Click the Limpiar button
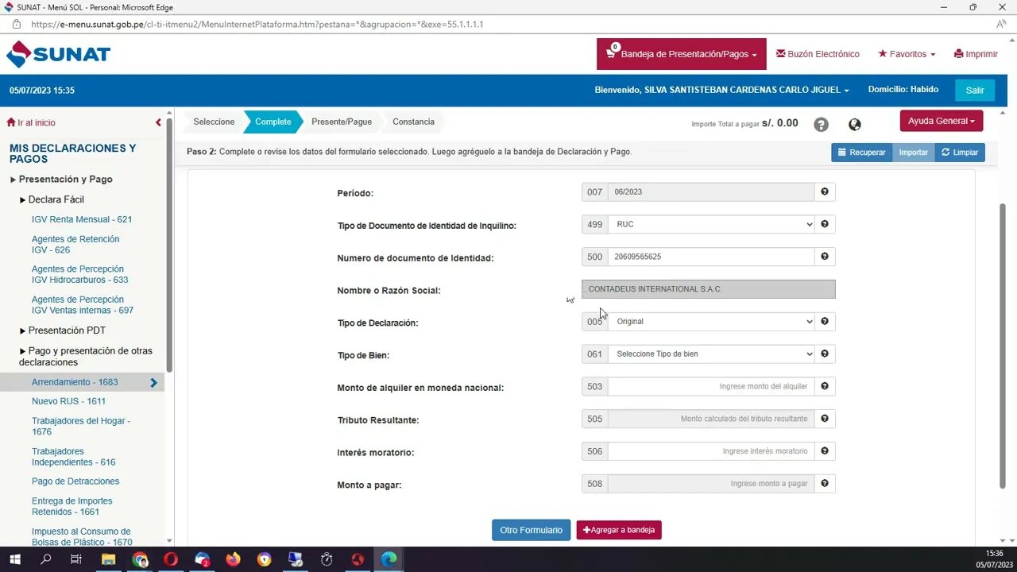 click(x=960, y=152)
